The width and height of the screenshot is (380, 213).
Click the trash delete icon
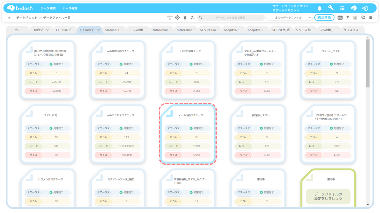tap(185, 18)
